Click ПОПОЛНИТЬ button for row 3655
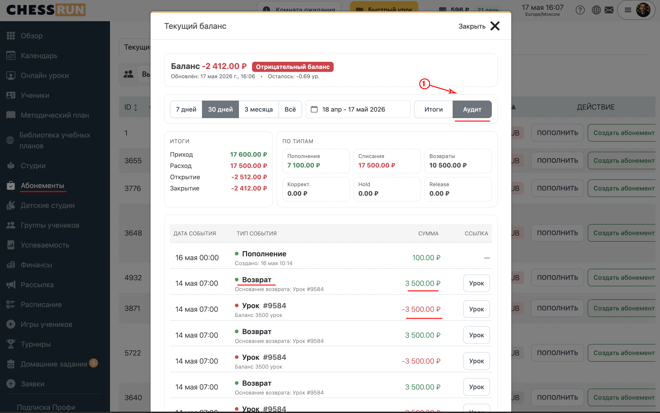Viewport: 660px width, 413px height. pyautogui.click(x=557, y=161)
